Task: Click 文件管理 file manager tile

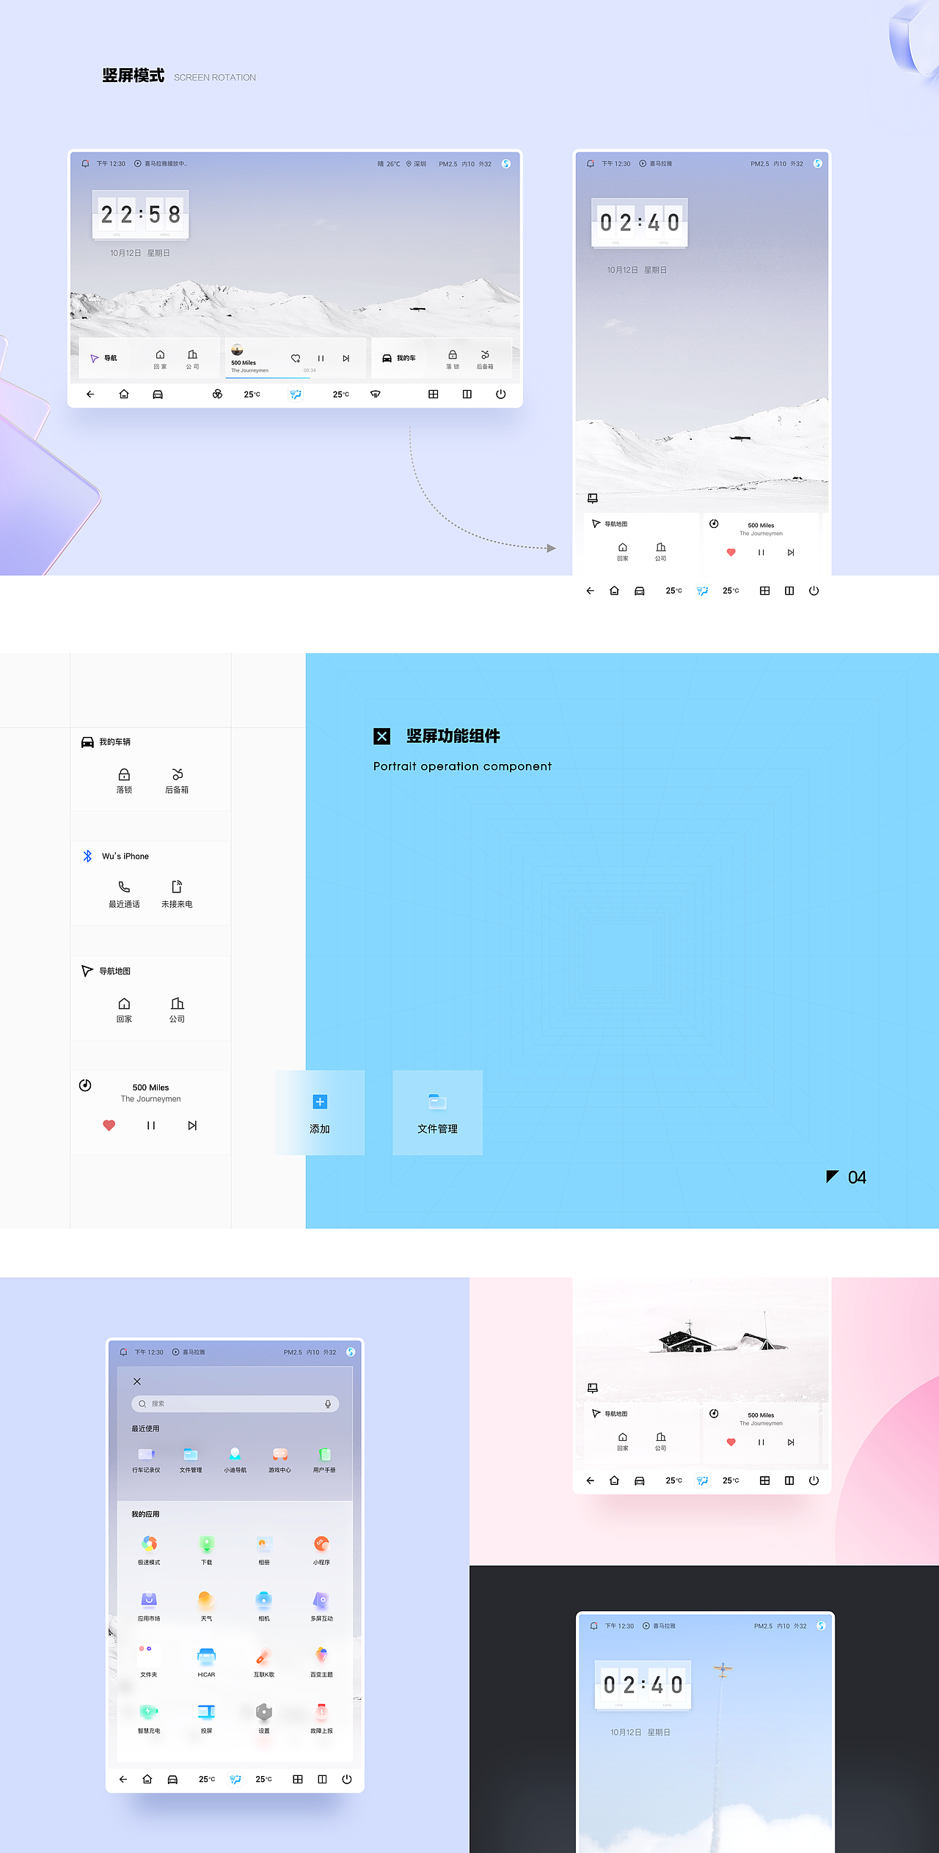Action: coord(437,1113)
